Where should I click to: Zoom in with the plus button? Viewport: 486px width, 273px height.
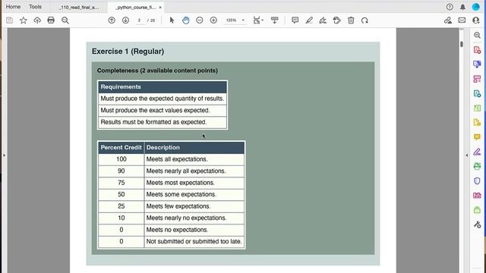pyautogui.click(x=213, y=20)
